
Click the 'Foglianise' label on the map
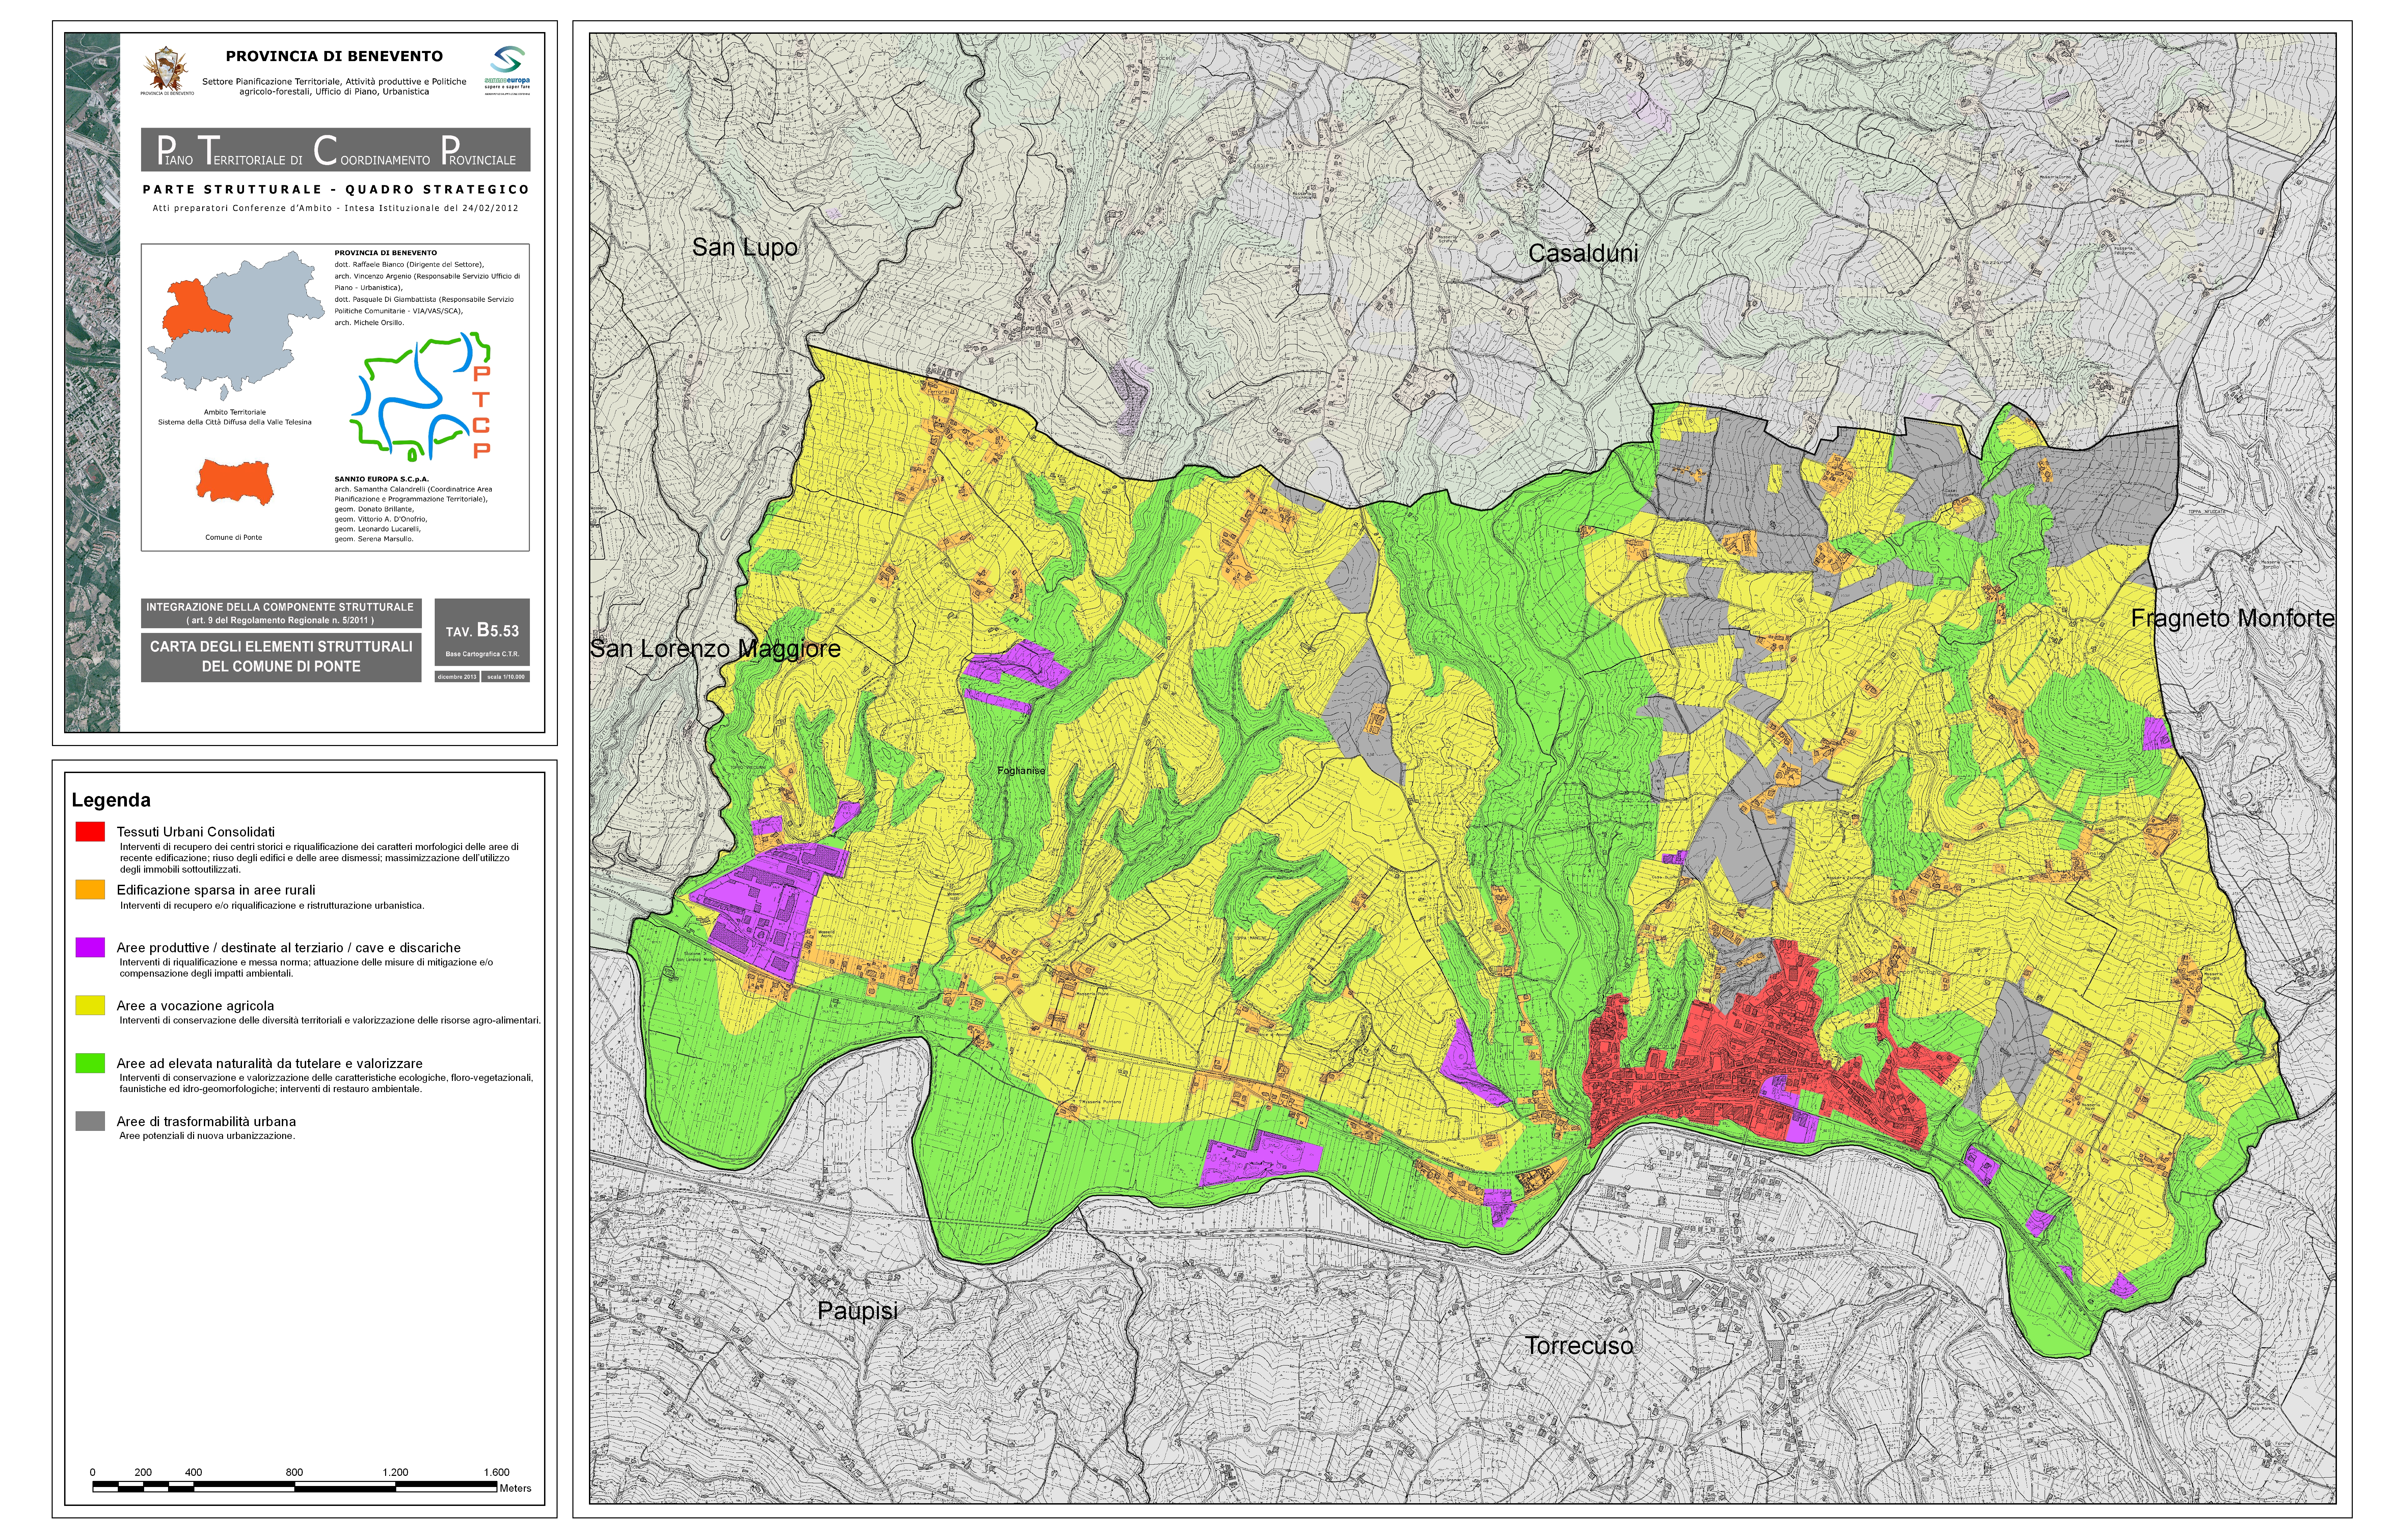click(x=1022, y=771)
